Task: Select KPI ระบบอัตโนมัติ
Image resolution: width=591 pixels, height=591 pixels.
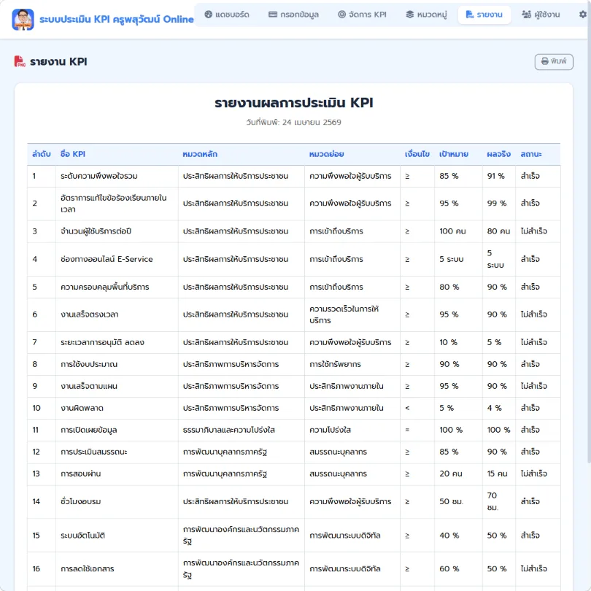Action: 82,536
